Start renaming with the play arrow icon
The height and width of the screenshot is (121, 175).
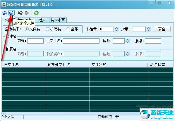pyautogui.click(x=27, y=13)
